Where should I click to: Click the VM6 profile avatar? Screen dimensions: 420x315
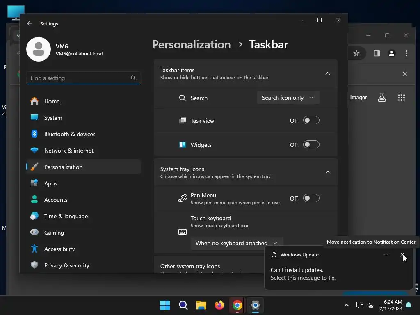(x=39, y=49)
